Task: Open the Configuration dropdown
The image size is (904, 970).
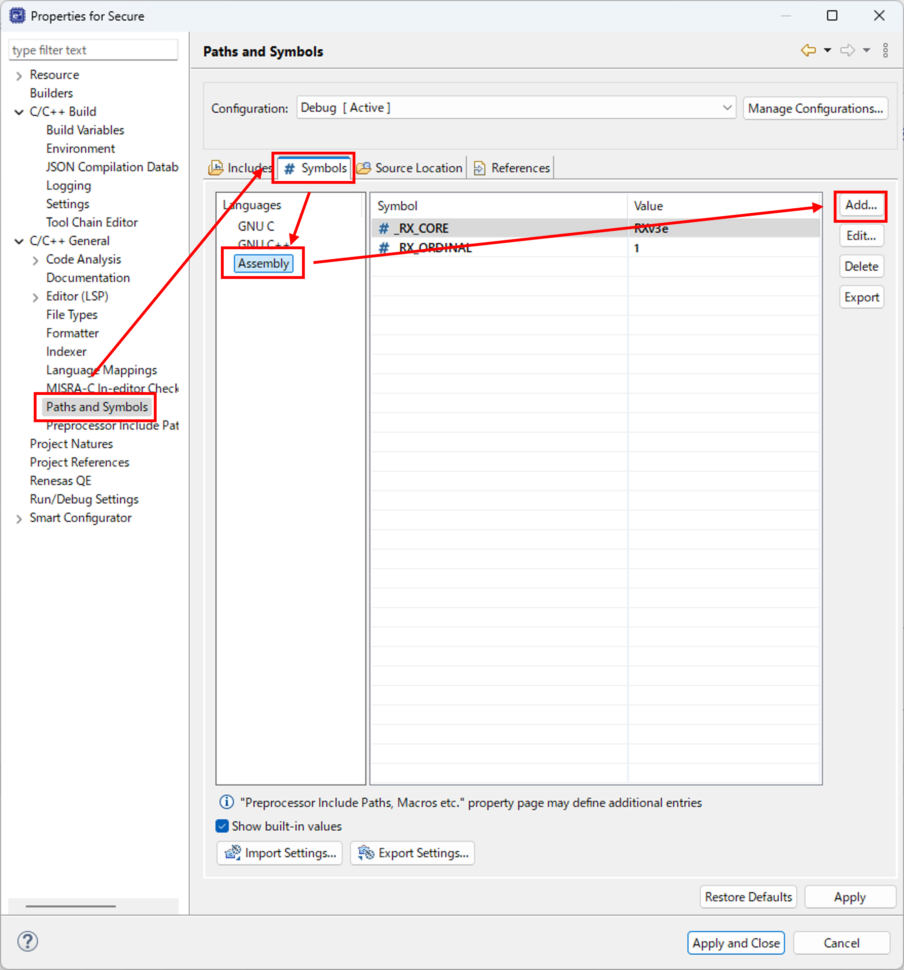Action: (x=516, y=108)
